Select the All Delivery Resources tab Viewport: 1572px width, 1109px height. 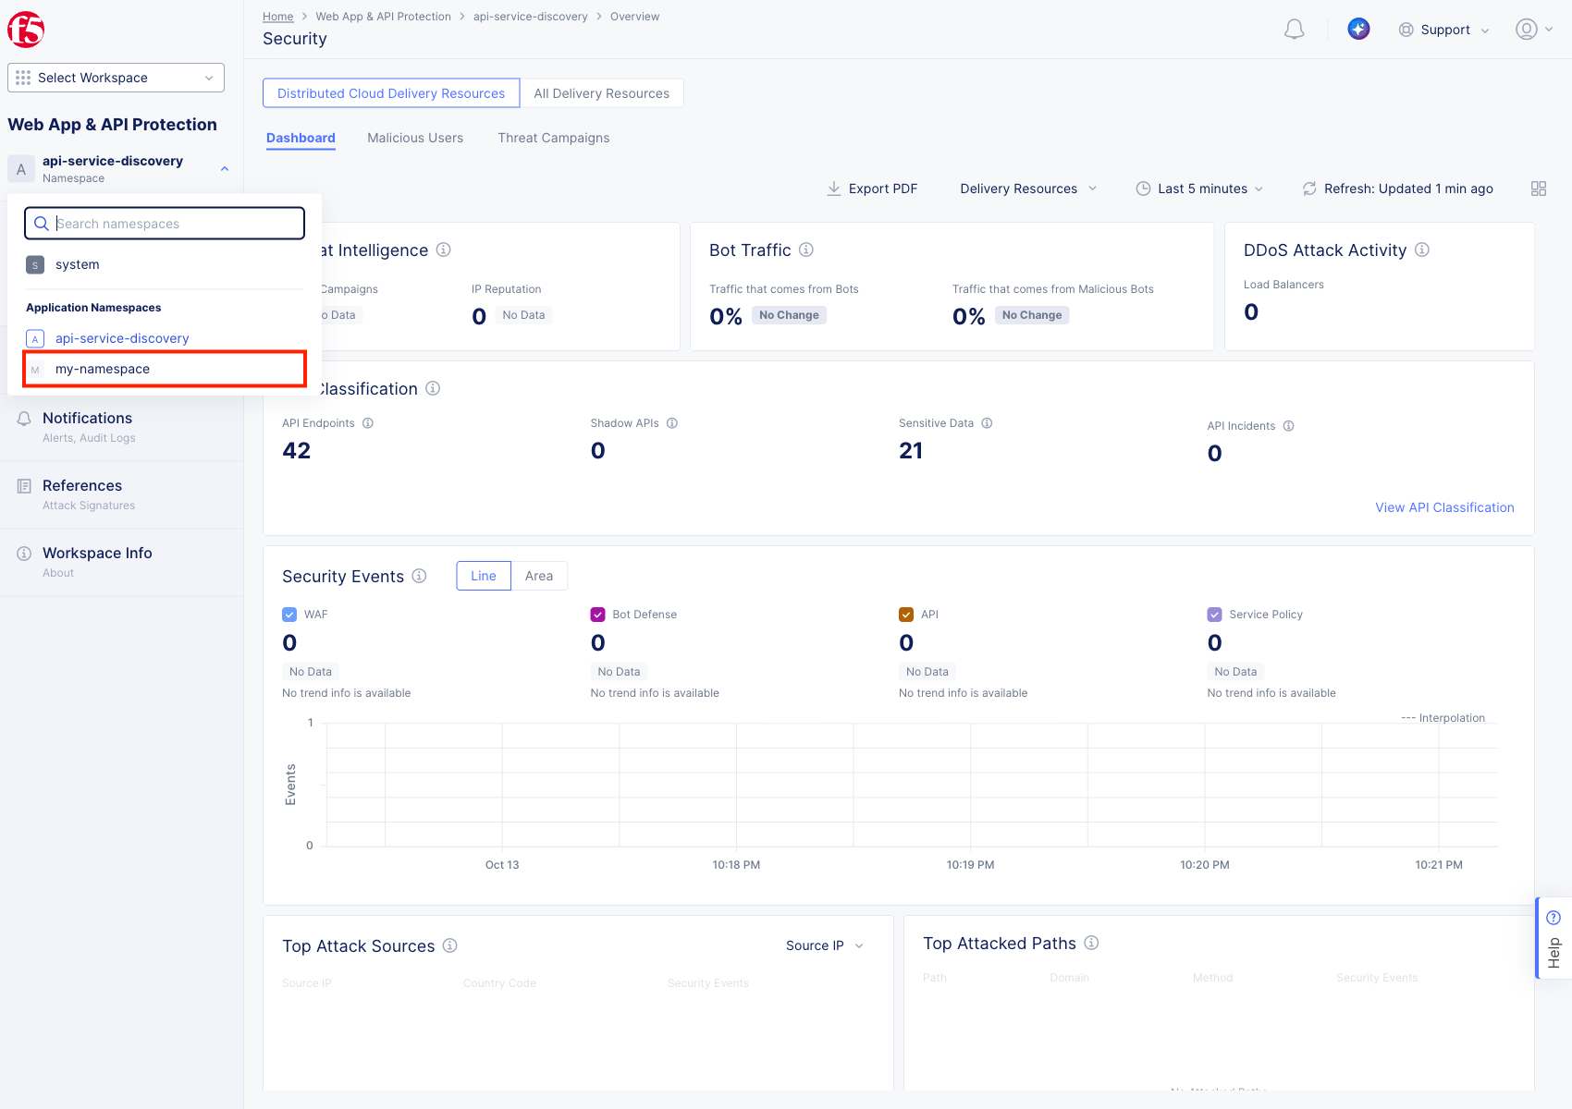(x=602, y=93)
